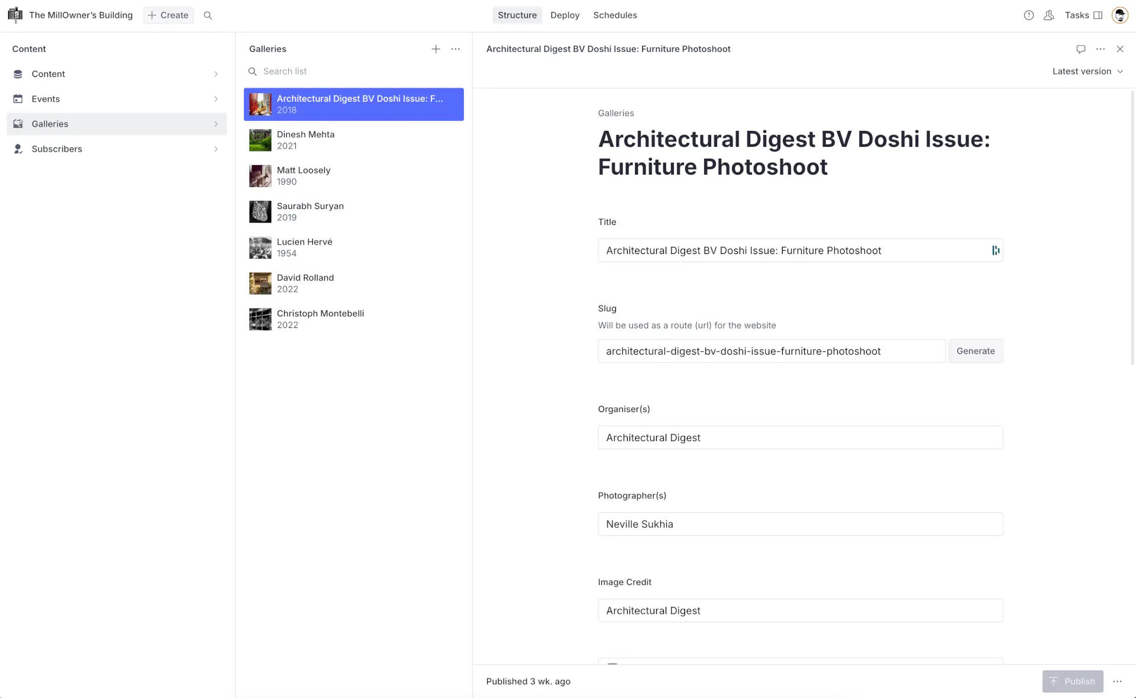This screenshot has width=1136, height=698.
Task: Open the Latest version dropdown
Action: 1087,71
